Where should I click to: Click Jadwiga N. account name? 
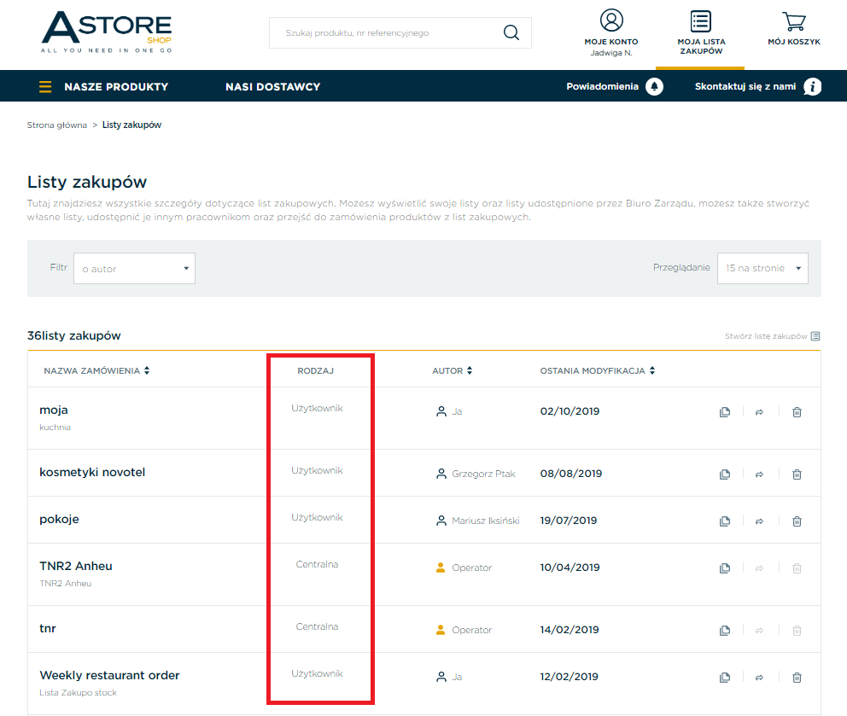(x=611, y=53)
